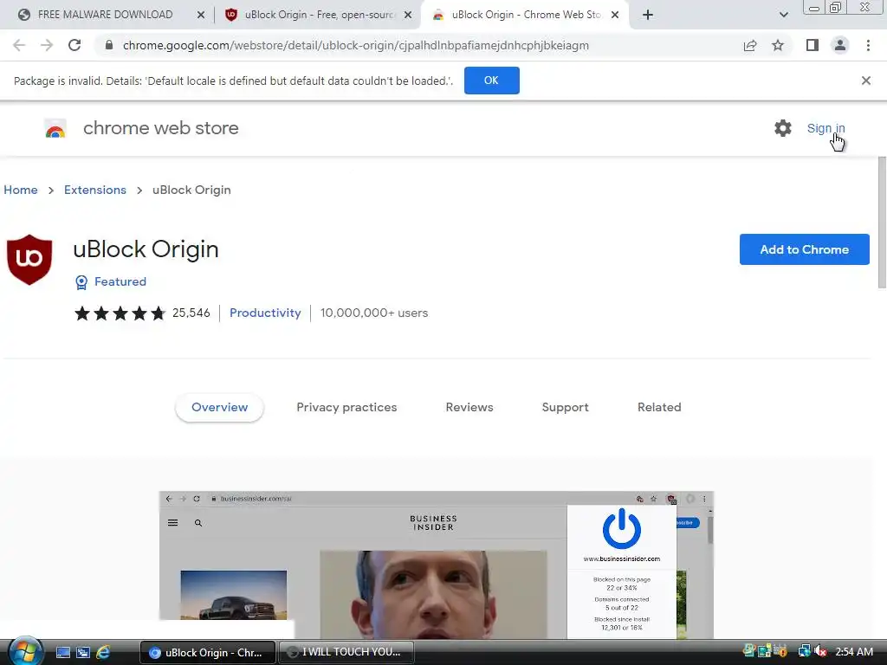Dismiss the package invalid infobar
The height and width of the screenshot is (665, 887).
click(866, 81)
